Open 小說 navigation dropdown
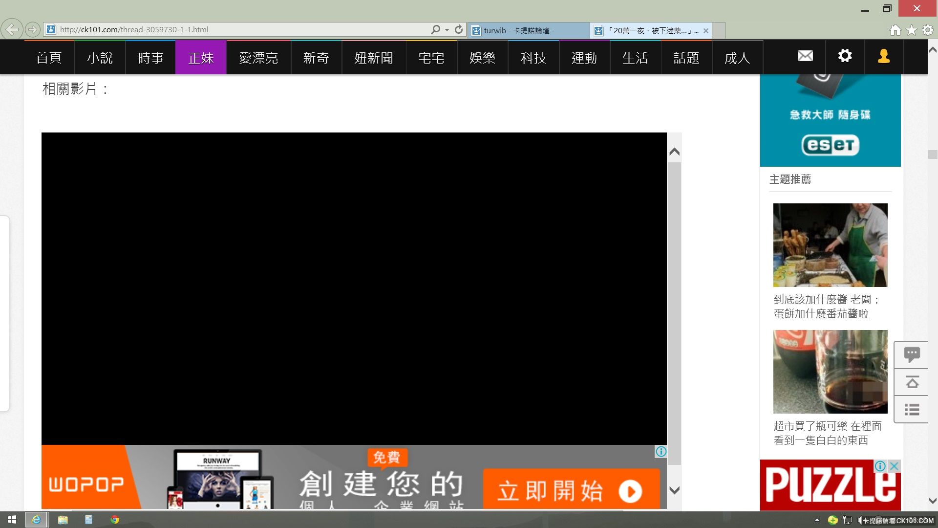Image resolution: width=938 pixels, height=528 pixels. [x=100, y=57]
